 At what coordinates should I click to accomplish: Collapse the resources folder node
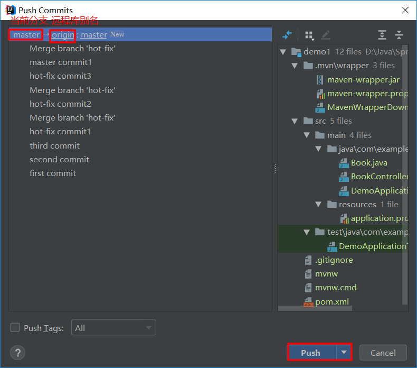pyautogui.click(x=318, y=205)
